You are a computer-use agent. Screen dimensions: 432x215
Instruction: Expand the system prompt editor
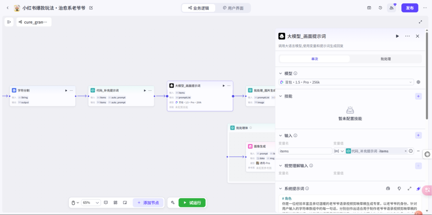(x=410, y=189)
